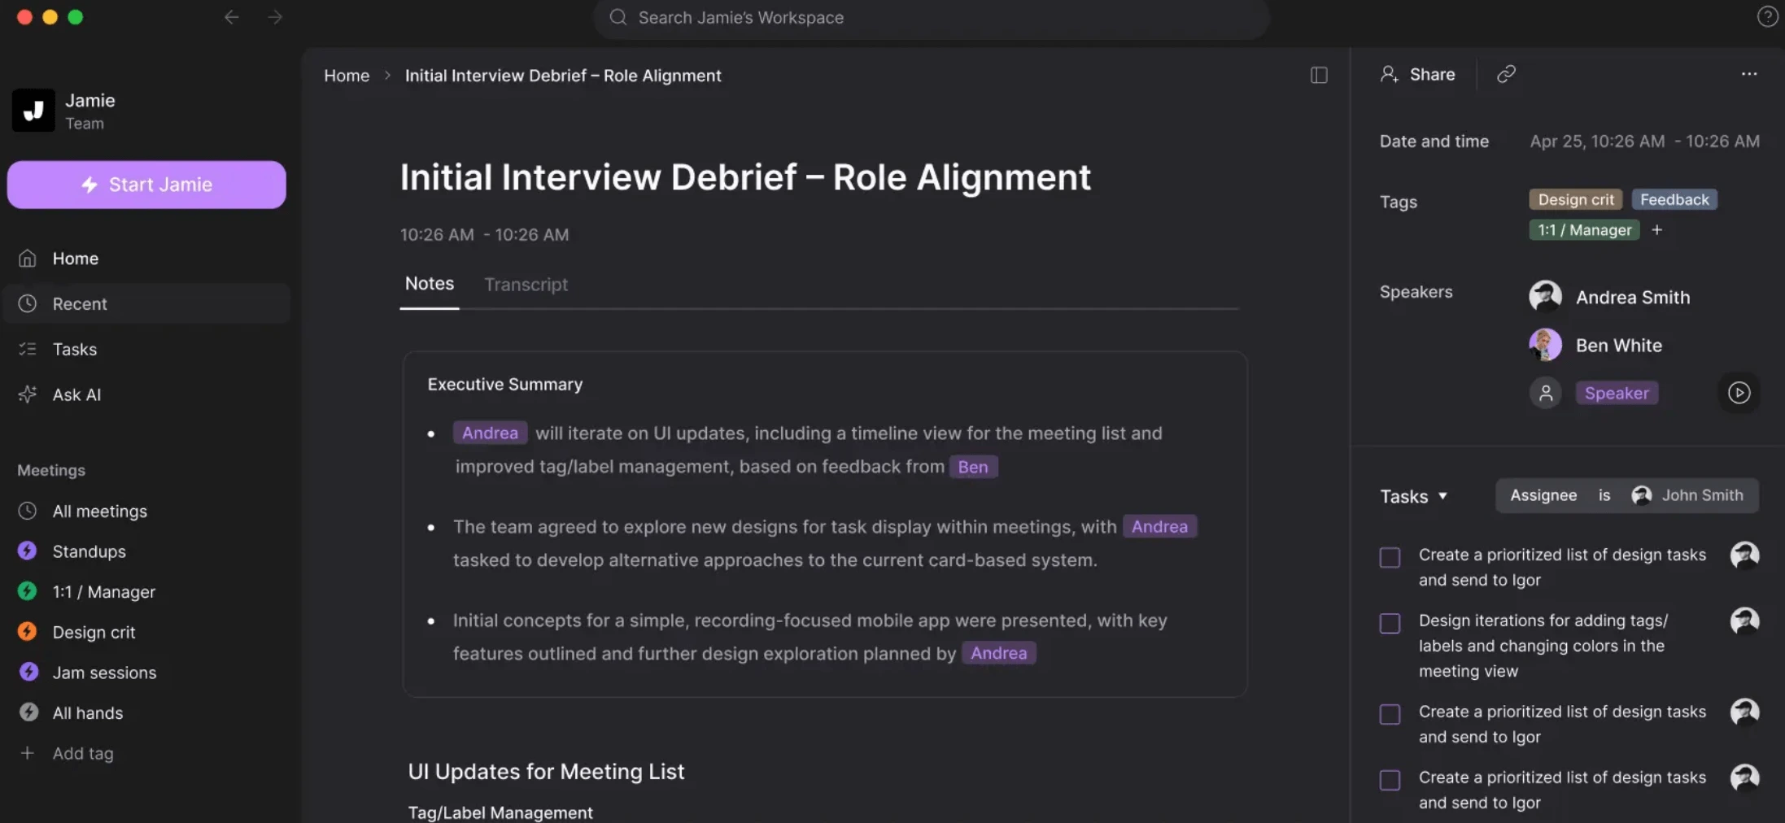1785x823 pixels.
Task: Click the Jamie workspace logo
Action: pos(33,110)
